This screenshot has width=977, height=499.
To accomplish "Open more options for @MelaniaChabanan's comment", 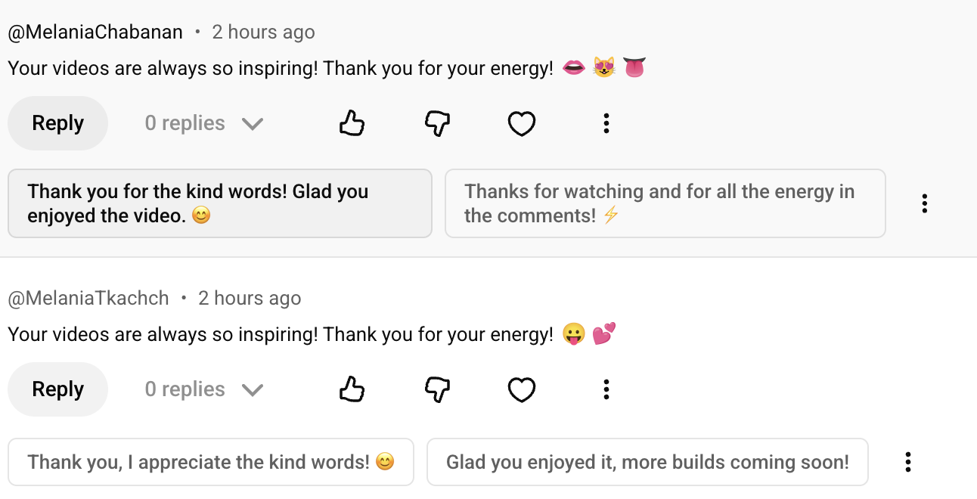I will (x=606, y=123).
